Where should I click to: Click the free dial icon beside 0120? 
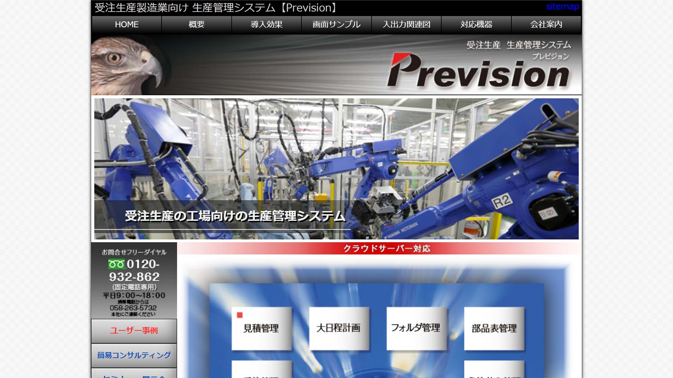[116, 264]
